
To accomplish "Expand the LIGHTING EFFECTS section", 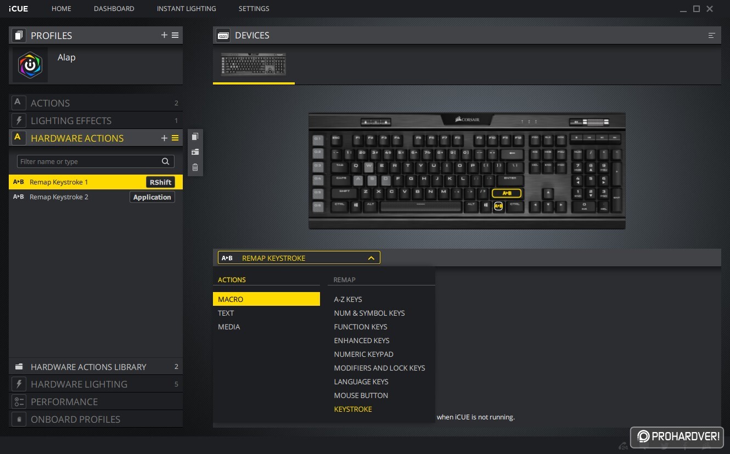I will (96, 120).
